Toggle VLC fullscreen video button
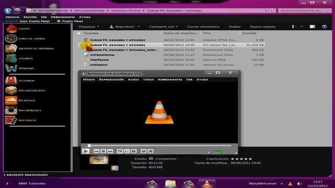 (x=120, y=151)
